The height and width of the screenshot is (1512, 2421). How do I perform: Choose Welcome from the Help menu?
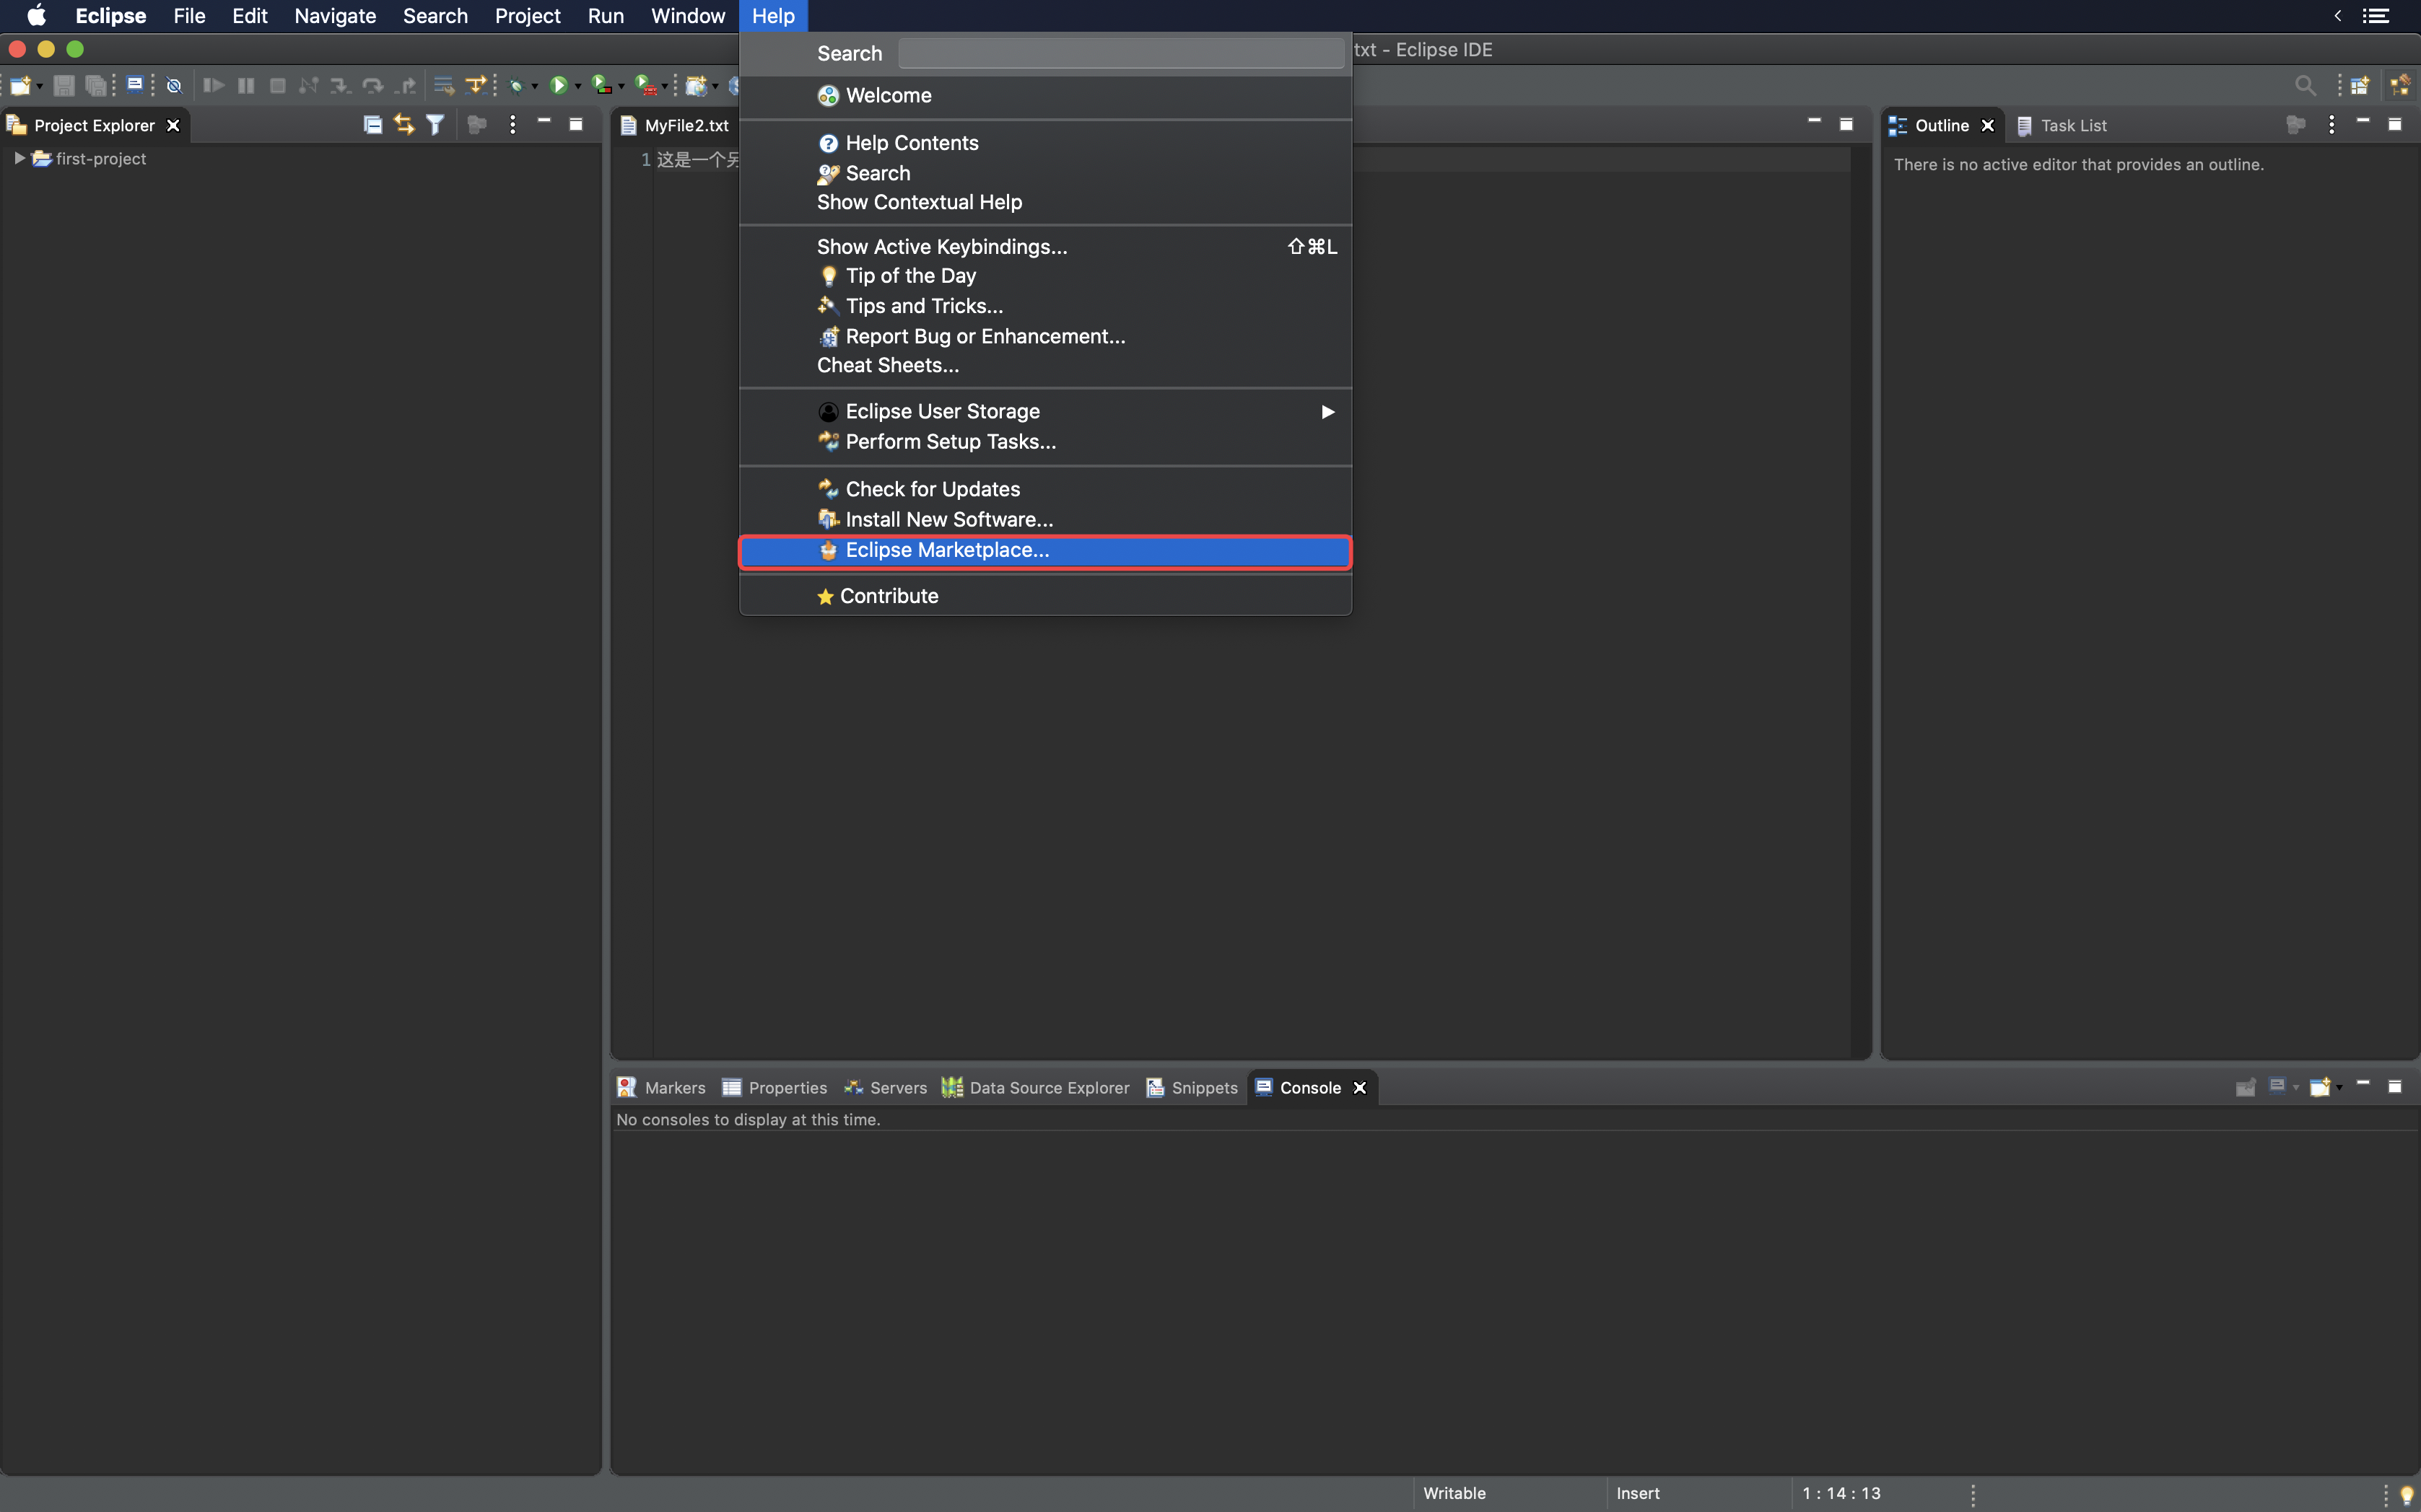pyautogui.click(x=1045, y=95)
